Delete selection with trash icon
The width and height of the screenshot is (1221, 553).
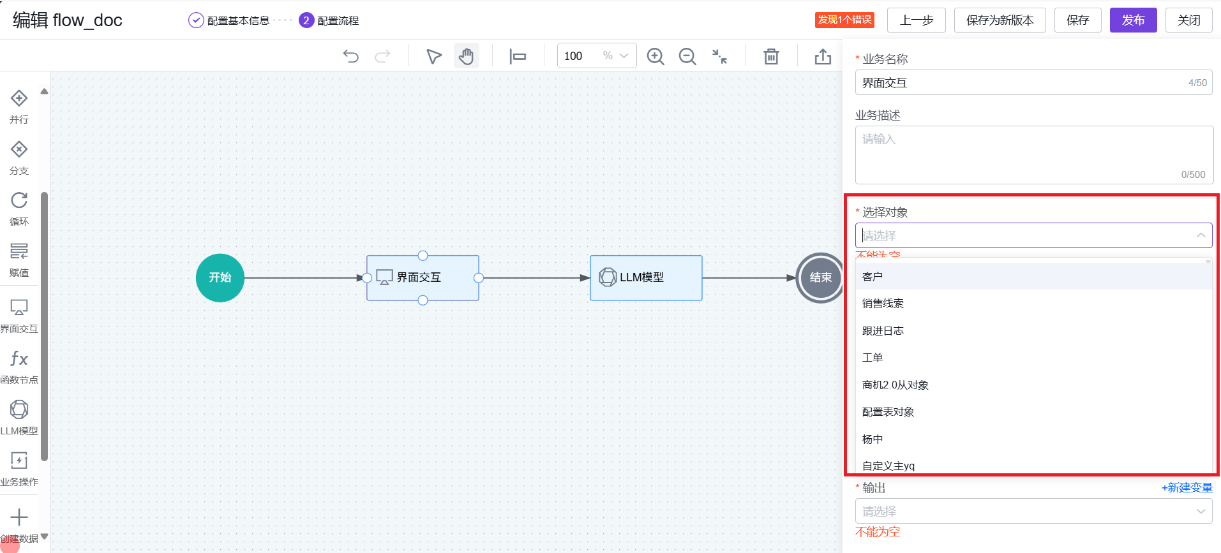point(771,56)
